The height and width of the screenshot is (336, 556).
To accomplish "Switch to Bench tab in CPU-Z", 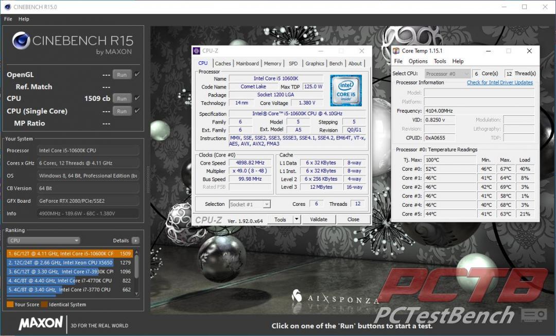I will (x=336, y=63).
